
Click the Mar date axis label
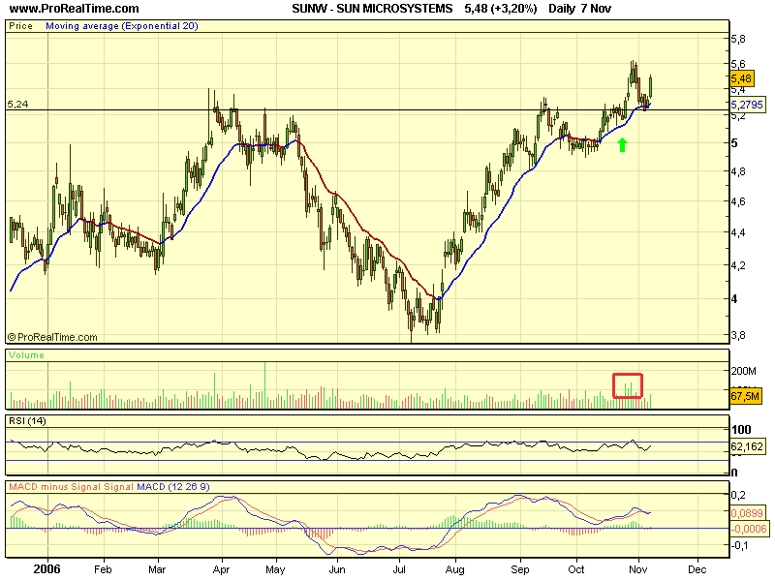coord(157,569)
